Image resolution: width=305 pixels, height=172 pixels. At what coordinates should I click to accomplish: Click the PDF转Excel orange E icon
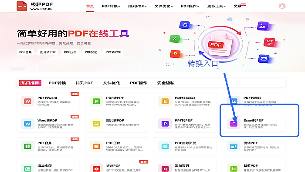[165, 101]
